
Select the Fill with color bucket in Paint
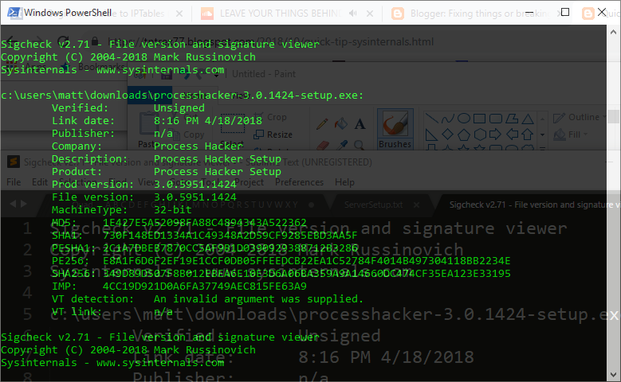click(x=340, y=124)
